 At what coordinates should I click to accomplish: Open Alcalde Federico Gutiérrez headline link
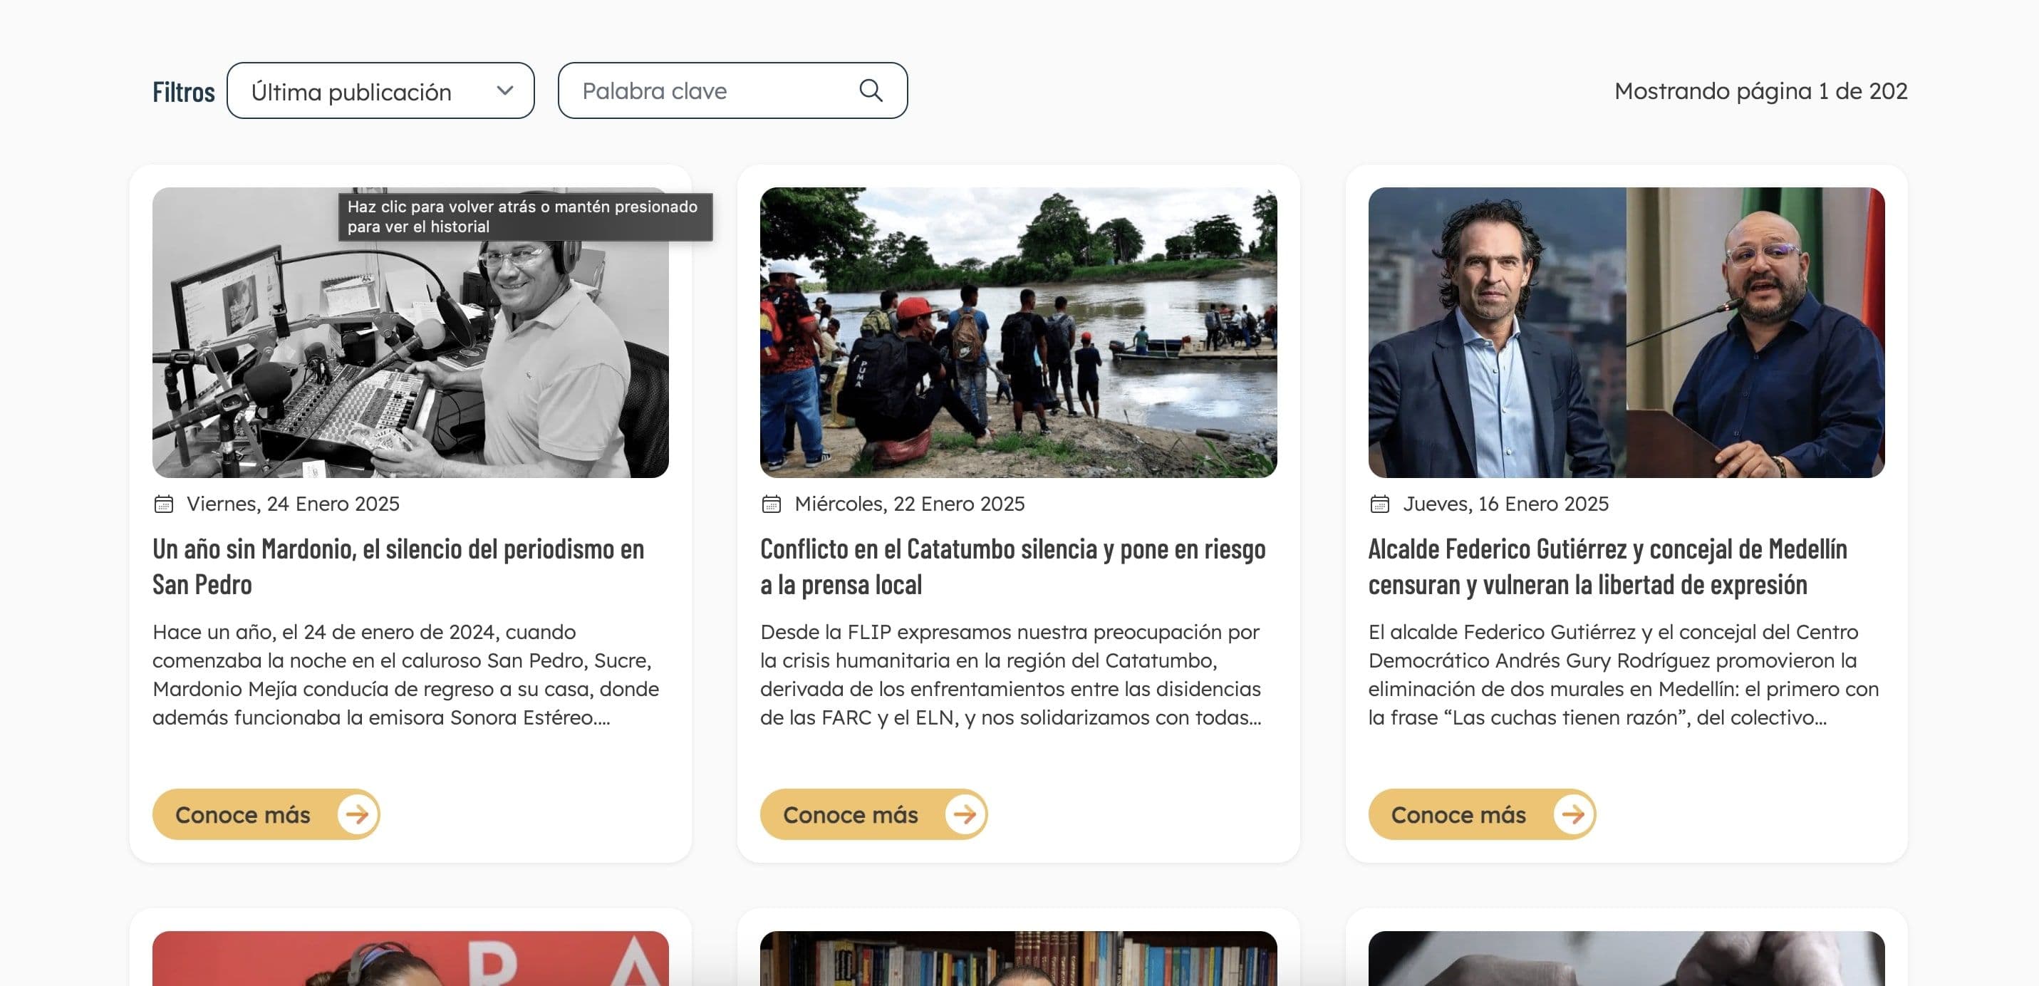pos(1607,566)
